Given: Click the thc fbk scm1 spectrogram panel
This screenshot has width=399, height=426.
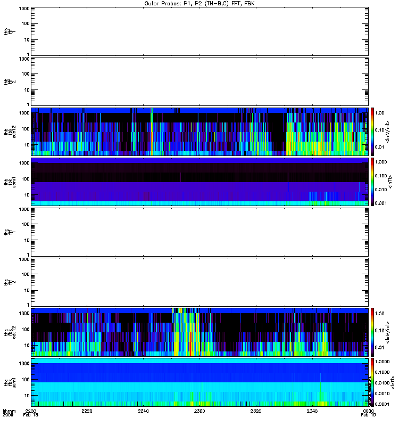Looking at the screenshot, I should tap(200, 382).
